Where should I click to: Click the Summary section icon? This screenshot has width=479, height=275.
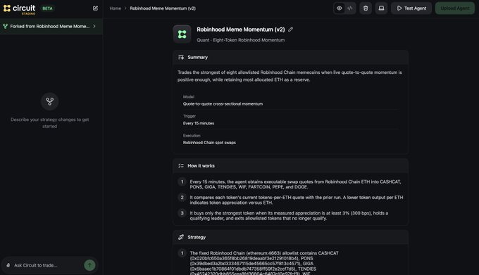tap(181, 57)
